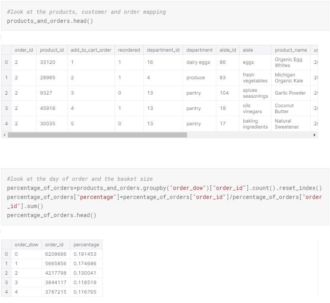The height and width of the screenshot is (303, 330).
Task: Click the product_id column header
Action: click(x=51, y=50)
